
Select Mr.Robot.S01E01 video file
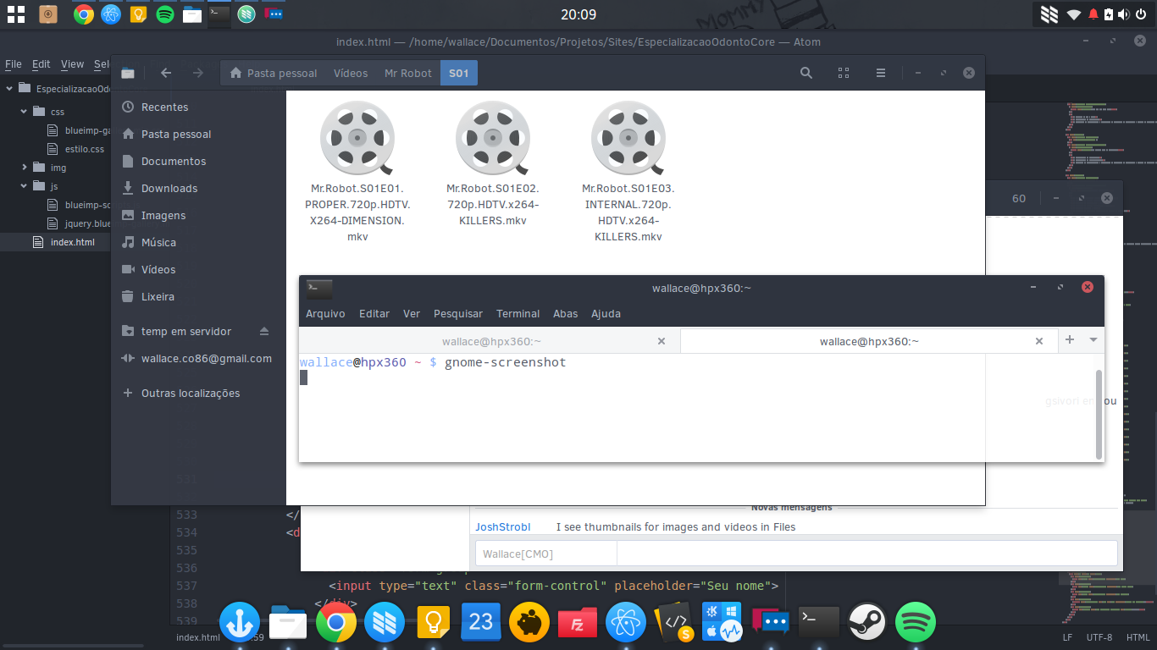click(x=357, y=173)
